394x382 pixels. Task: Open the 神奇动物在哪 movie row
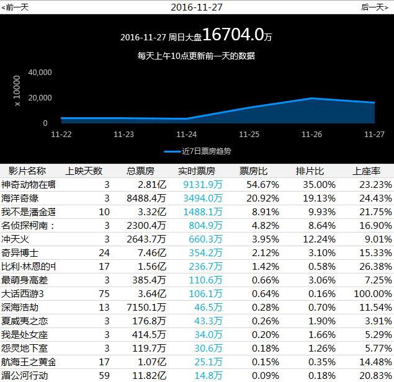point(29,185)
